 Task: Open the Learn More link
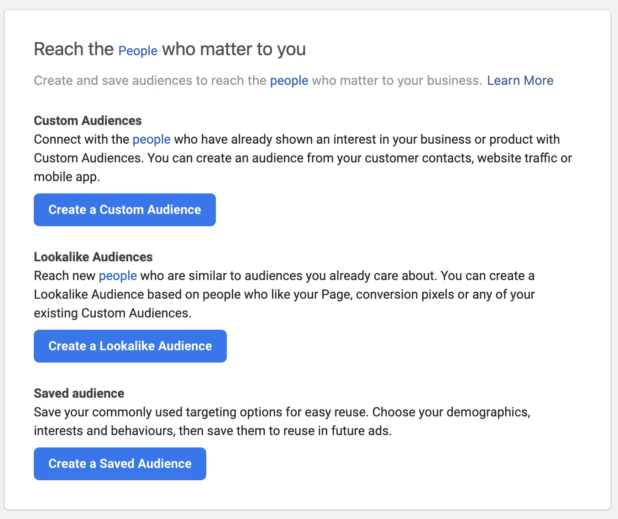coord(520,81)
